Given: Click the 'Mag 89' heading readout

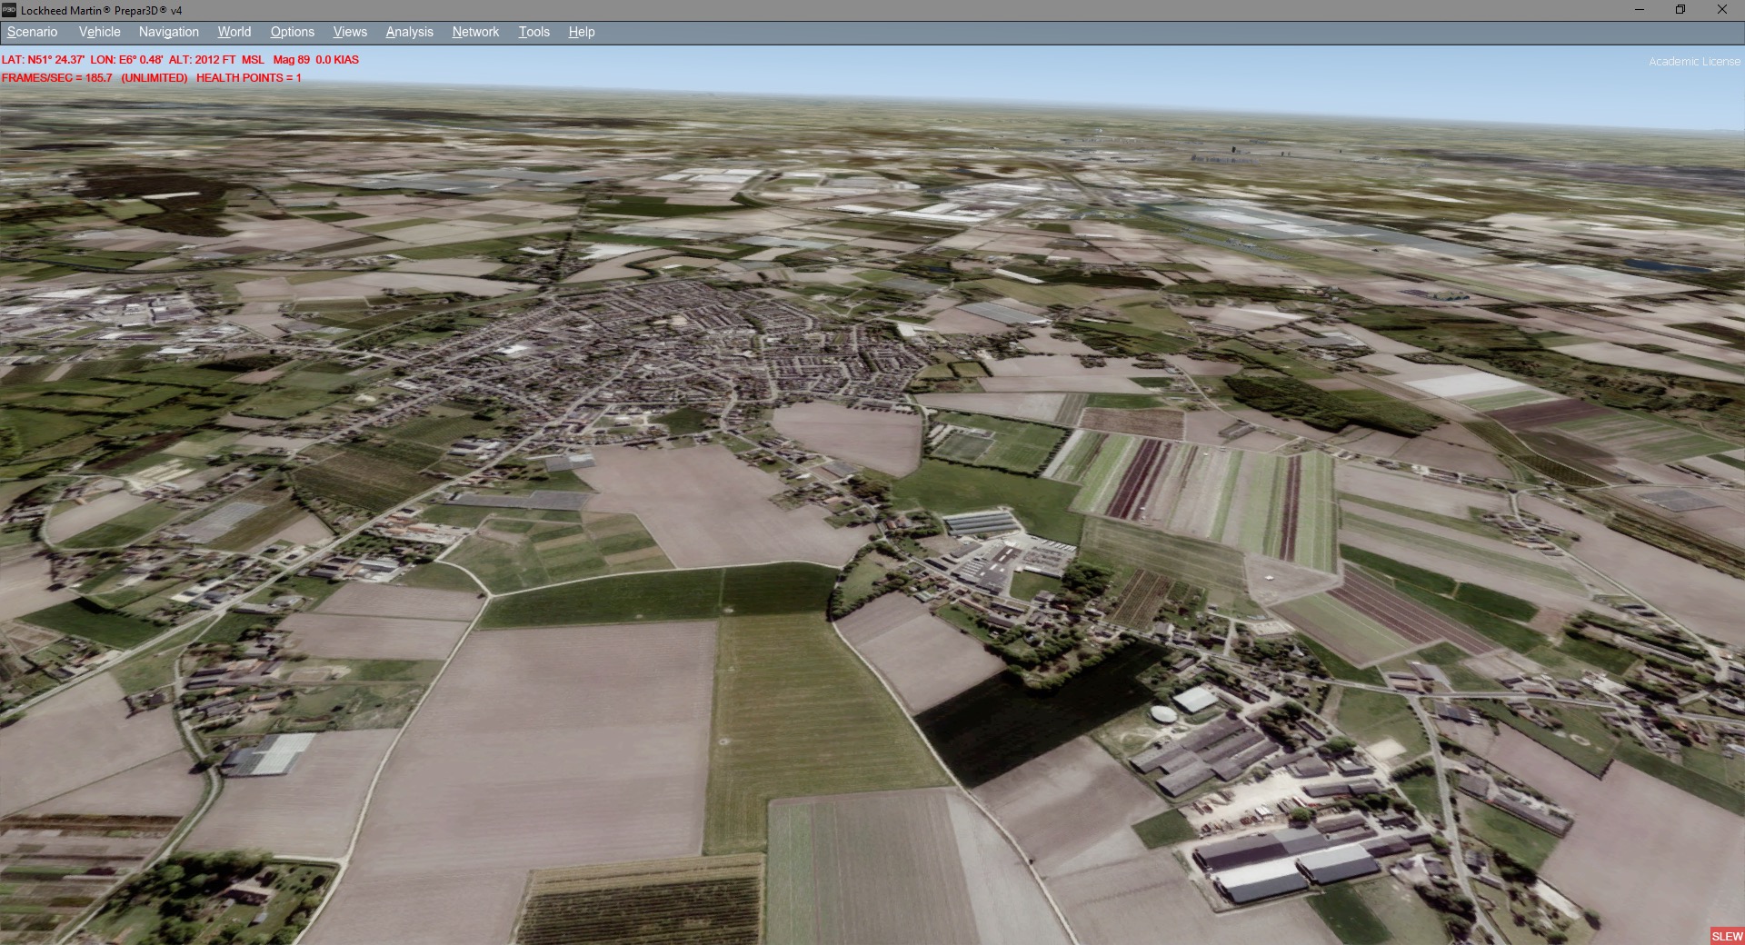Looking at the screenshot, I should coord(292,60).
